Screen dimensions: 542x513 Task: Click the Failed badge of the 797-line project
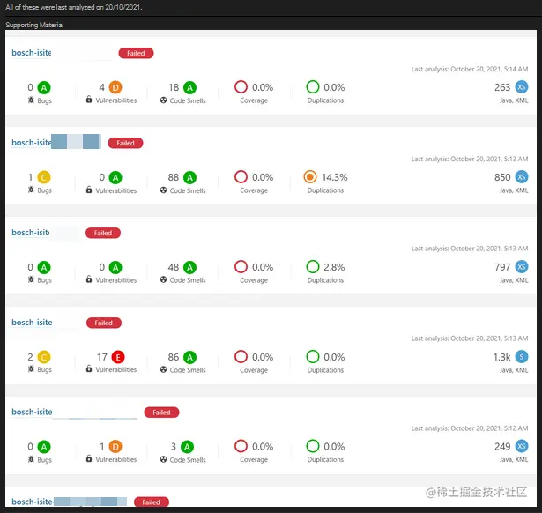click(103, 233)
